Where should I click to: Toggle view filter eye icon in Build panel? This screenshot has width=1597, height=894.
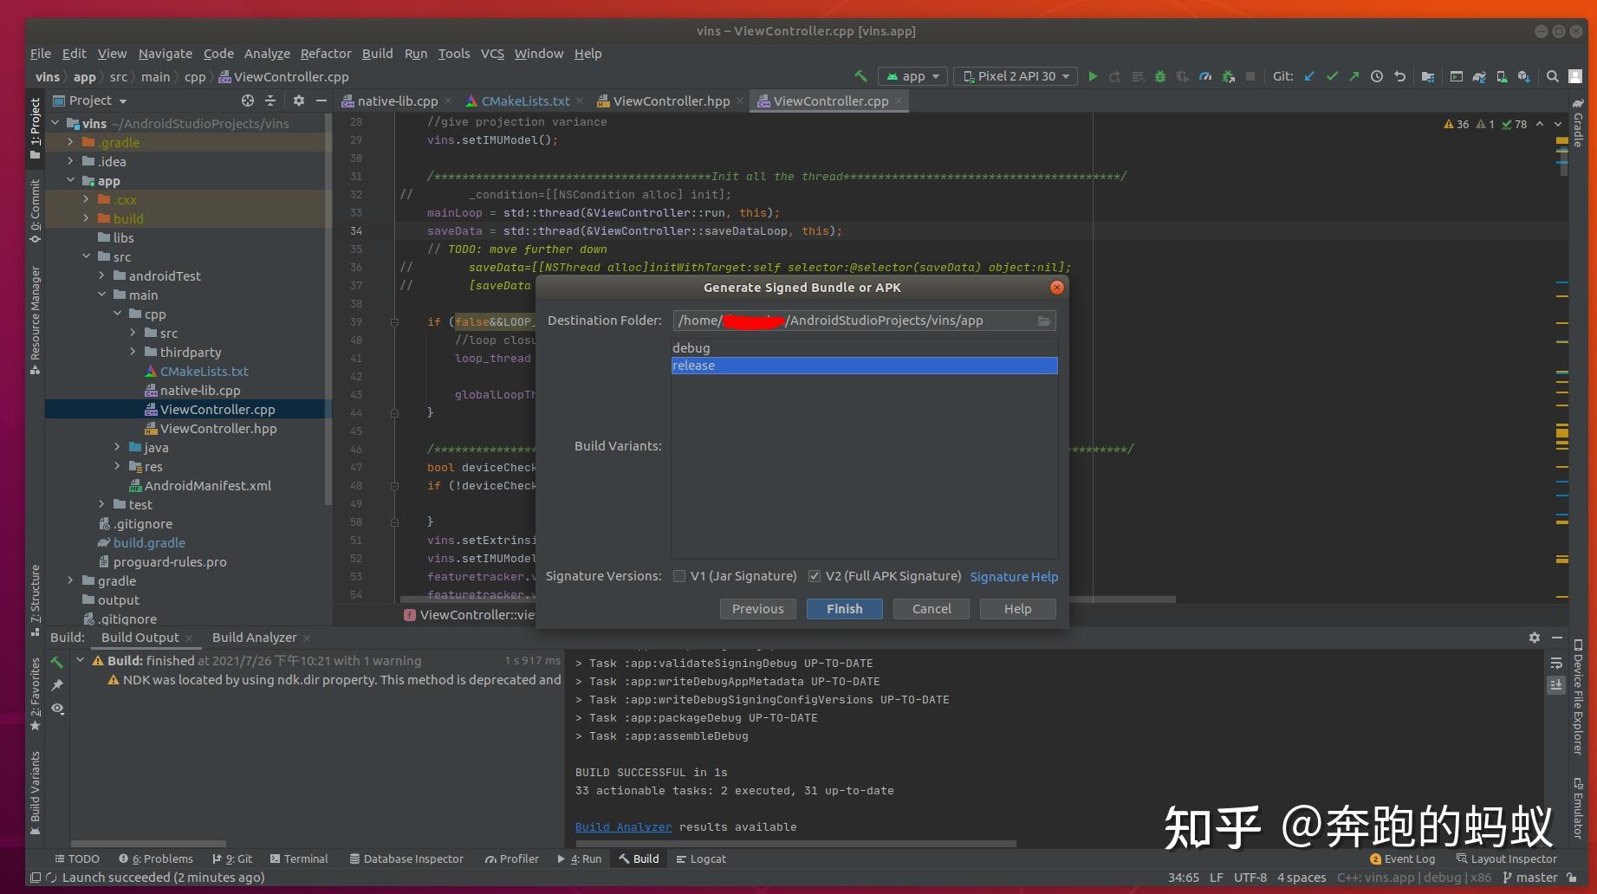[57, 709]
